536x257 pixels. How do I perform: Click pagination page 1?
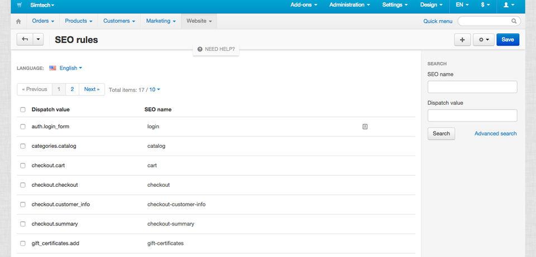coord(59,89)
